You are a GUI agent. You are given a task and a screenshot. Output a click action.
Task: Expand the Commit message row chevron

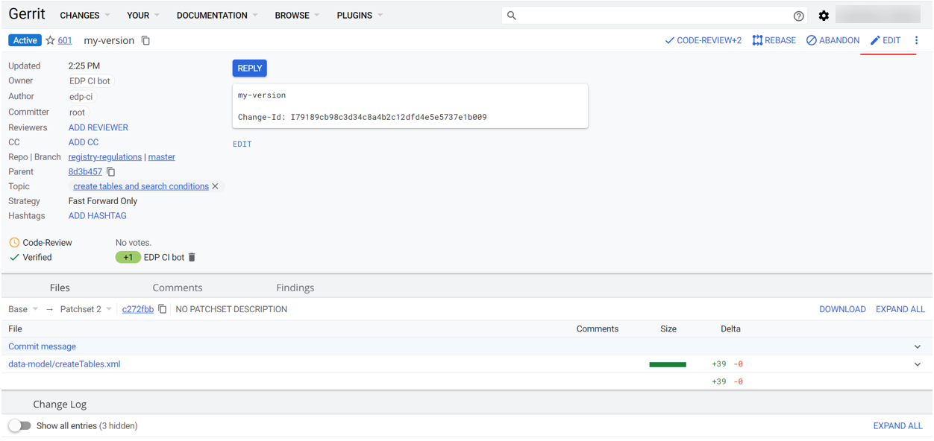pos(918,347)
